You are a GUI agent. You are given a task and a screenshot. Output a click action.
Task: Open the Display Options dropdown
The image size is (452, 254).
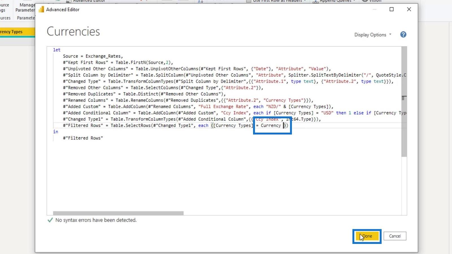[373, 35]
